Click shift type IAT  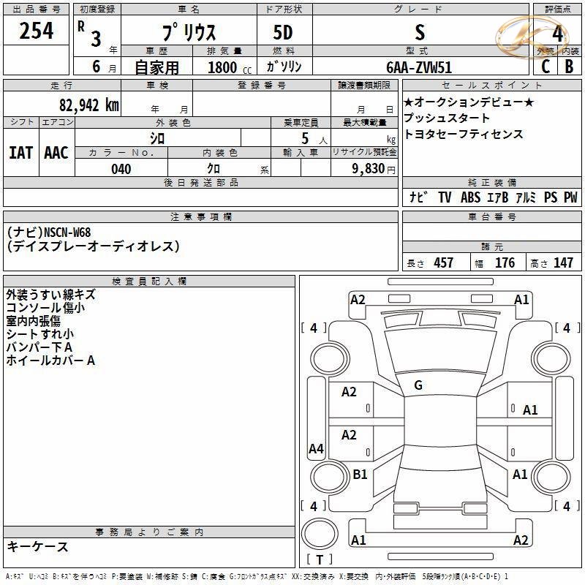click(x=21, y=153)
